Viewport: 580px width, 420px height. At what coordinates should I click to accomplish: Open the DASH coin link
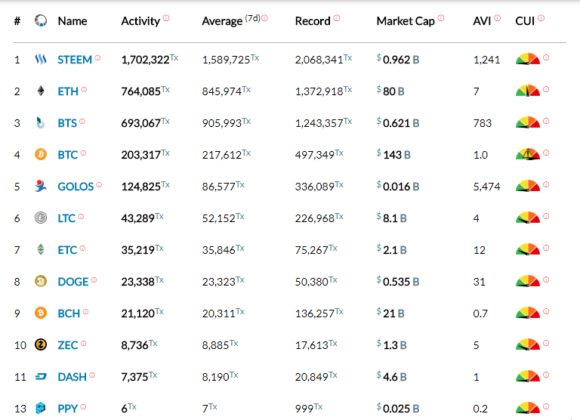click(x=72, y=377)
